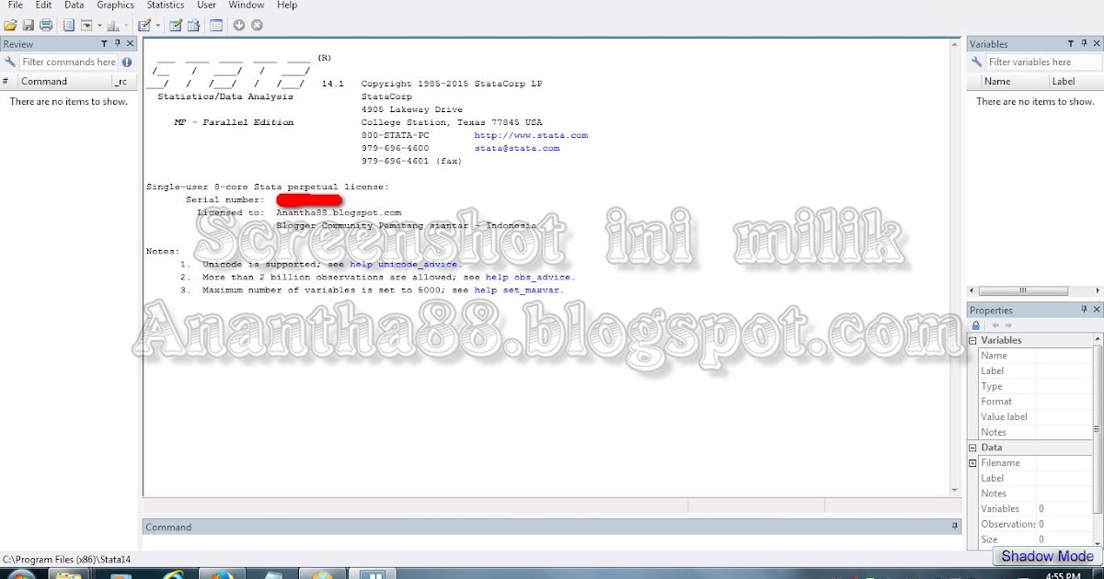Open the Help menu

tap(287, 6)
